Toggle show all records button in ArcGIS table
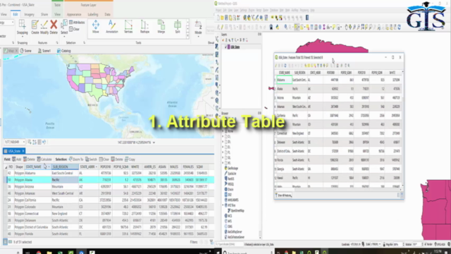The width and height of the screenshot is (451, 254). pos(5,242)
